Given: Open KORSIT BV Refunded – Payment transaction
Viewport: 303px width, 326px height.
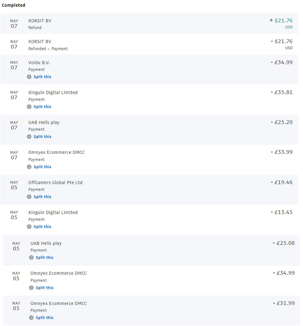Looking at the screenshot, I should point(149,44).
